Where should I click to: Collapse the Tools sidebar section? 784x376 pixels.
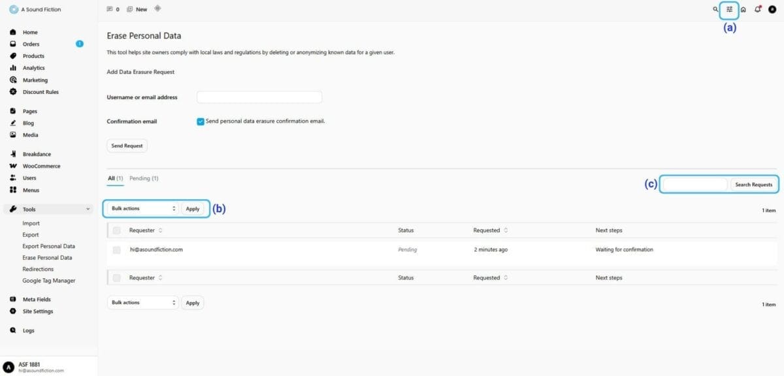pyautogui.click(x=88, y=210)
